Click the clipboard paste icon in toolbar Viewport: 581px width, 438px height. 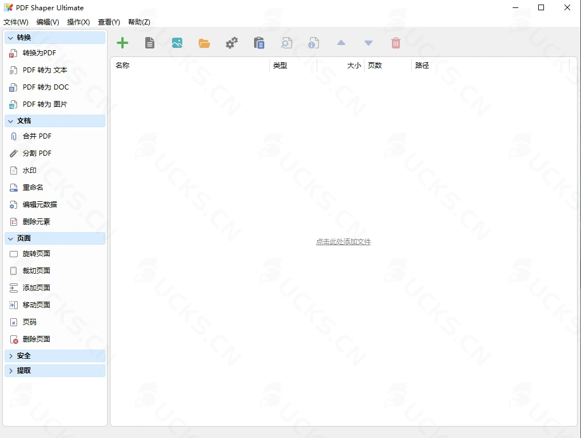[259, 42]
